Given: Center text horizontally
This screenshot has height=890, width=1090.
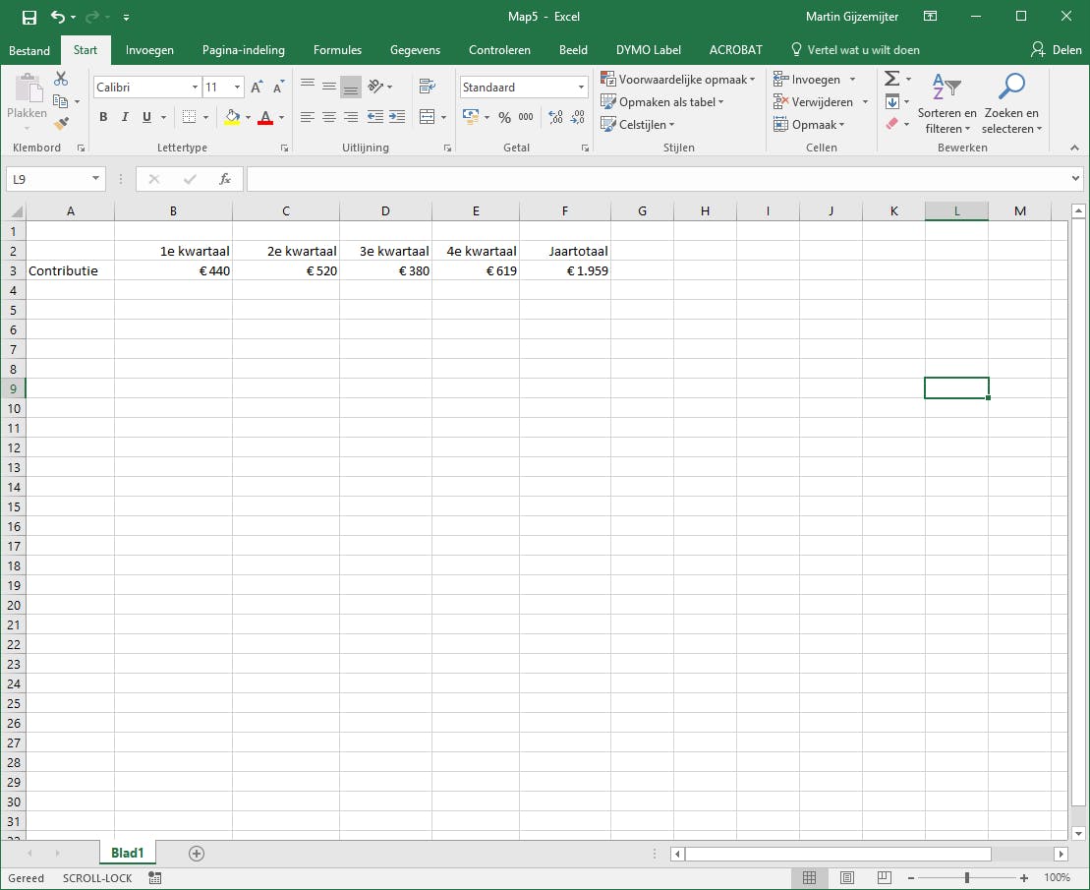Looking at the screenshot, I should point(329,117).
